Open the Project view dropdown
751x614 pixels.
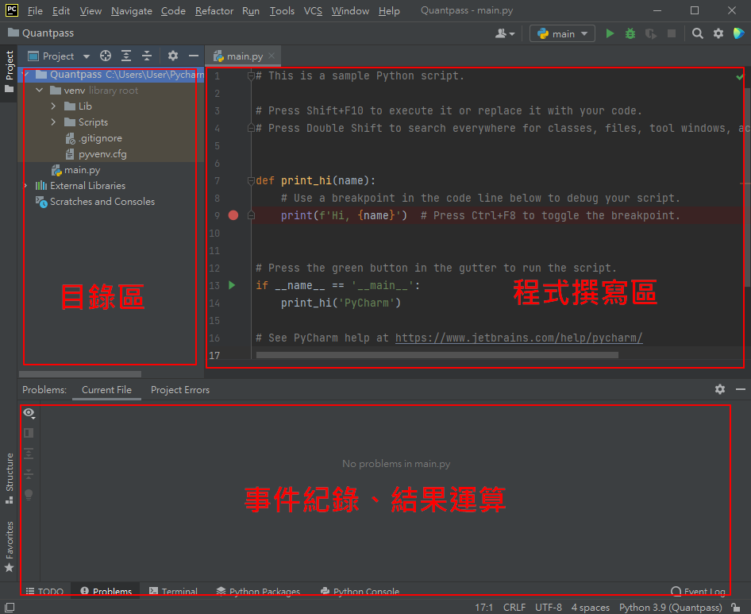tap(87, 56)
